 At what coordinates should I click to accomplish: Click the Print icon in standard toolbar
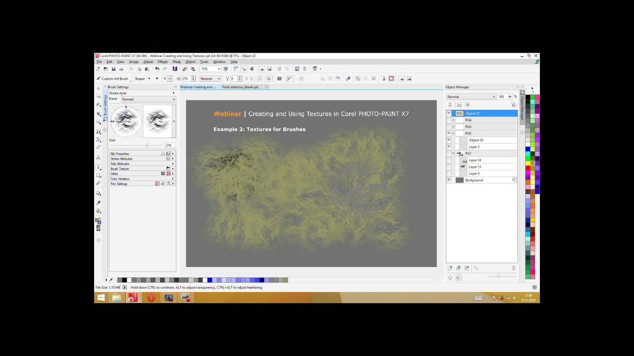tap(121, 69)
